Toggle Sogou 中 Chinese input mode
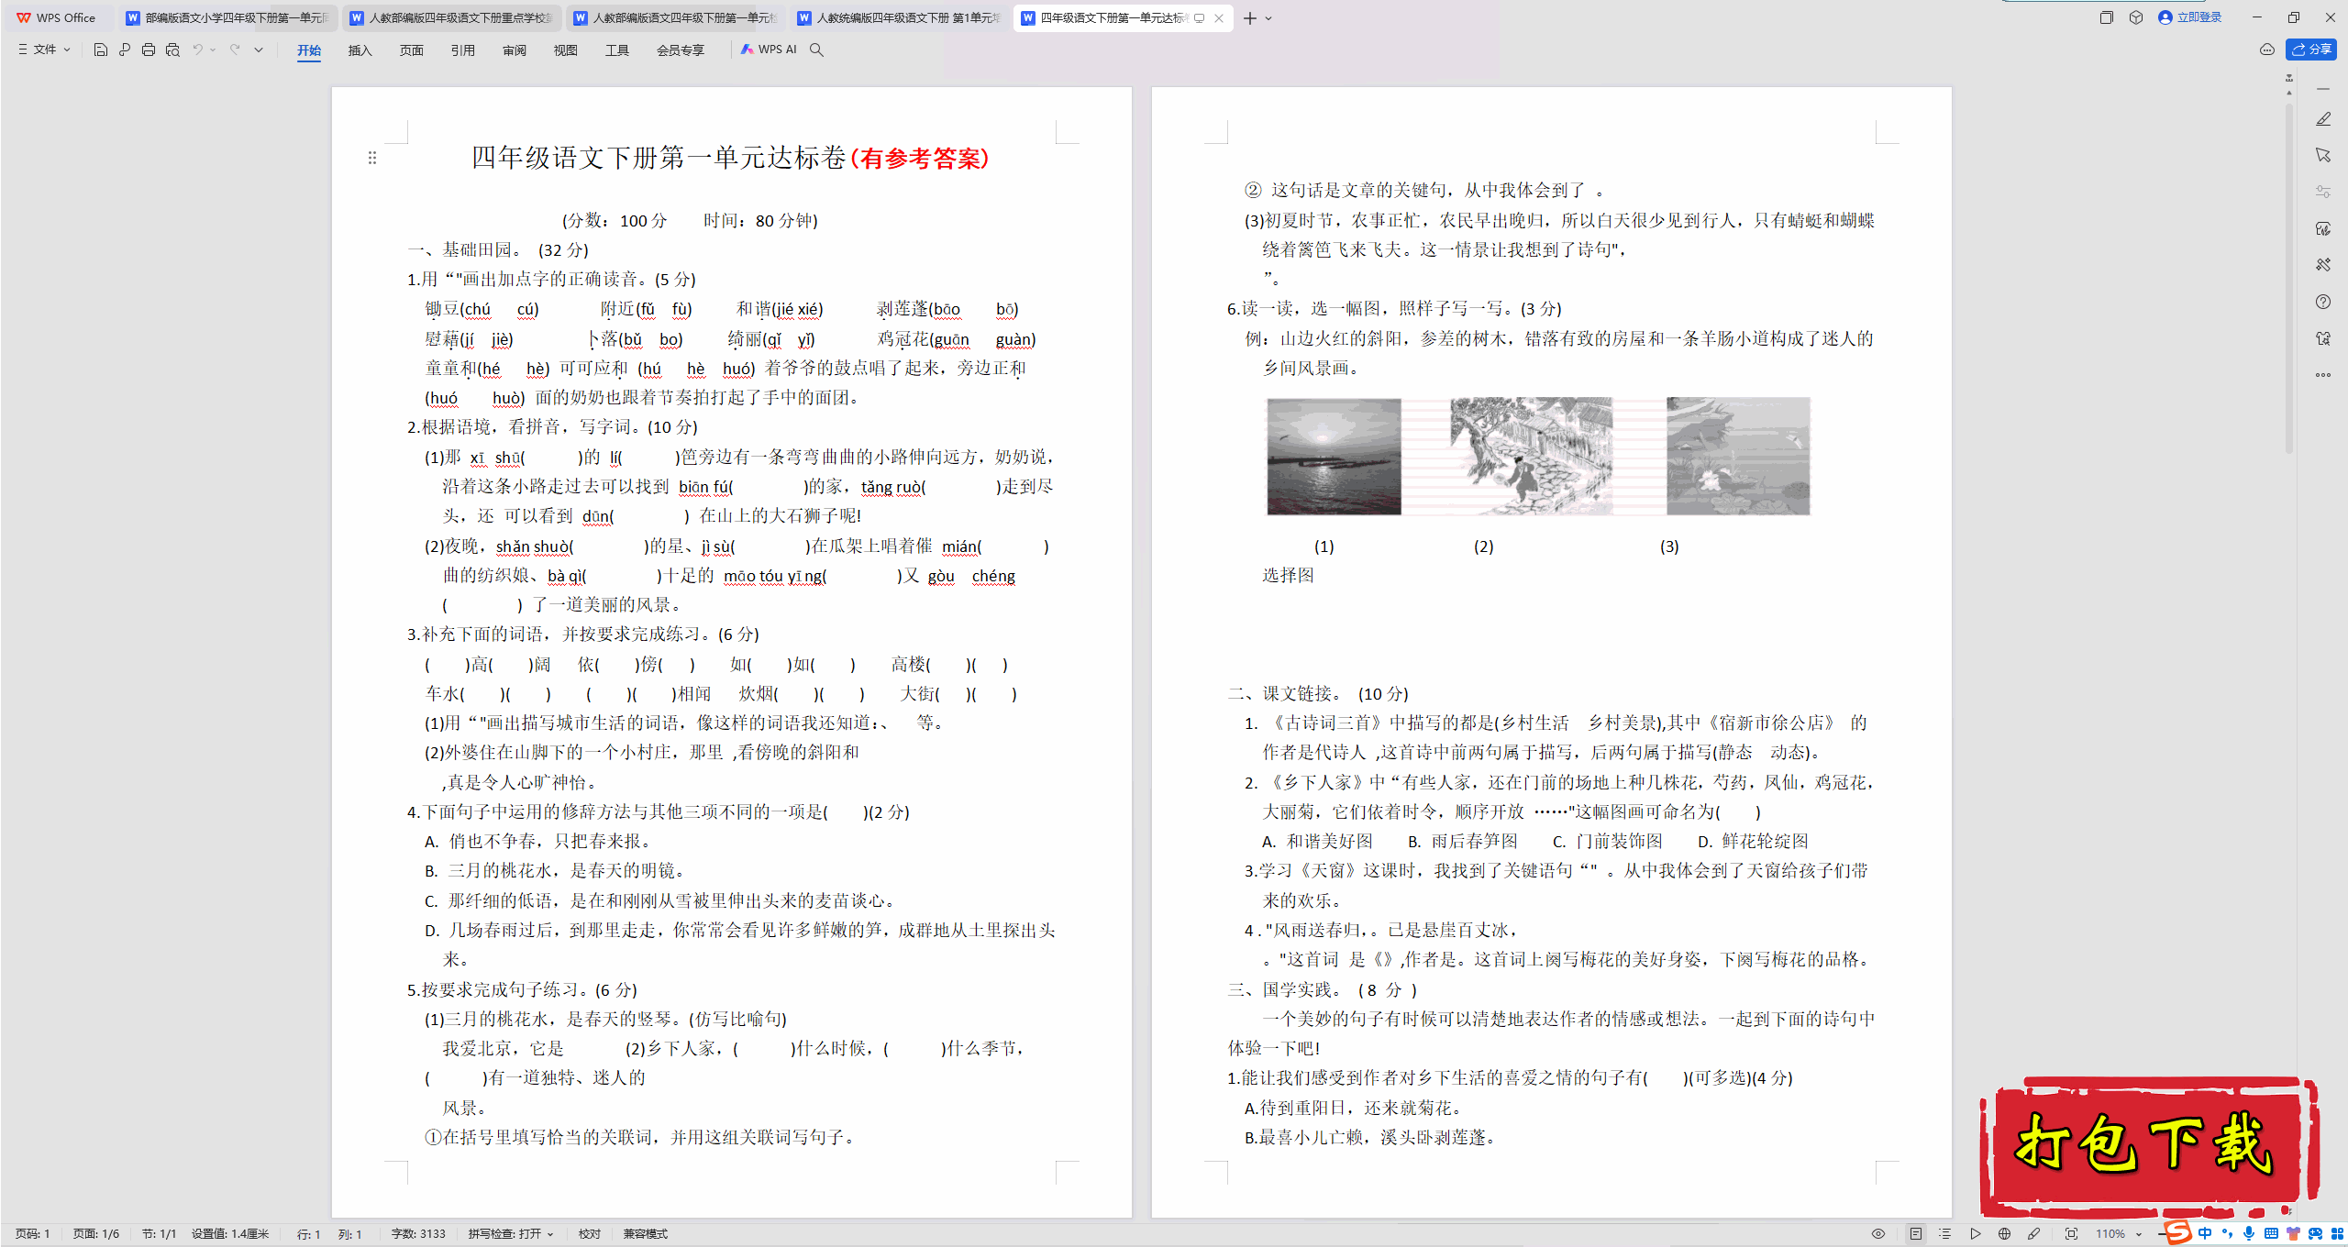The height and width of the screenshot is (1247, 2348). (x=2205, y=1233)
